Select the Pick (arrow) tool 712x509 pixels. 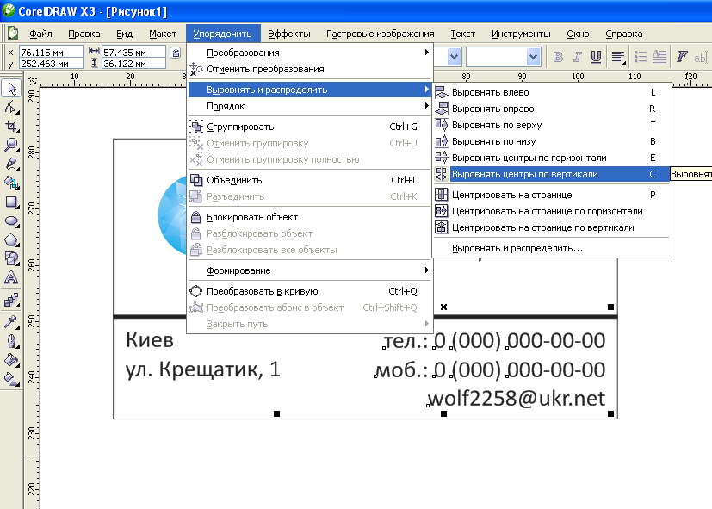pyautogui.click(x=11, y=89)
